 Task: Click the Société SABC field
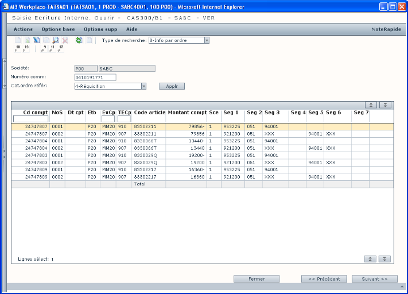[127, 68]
